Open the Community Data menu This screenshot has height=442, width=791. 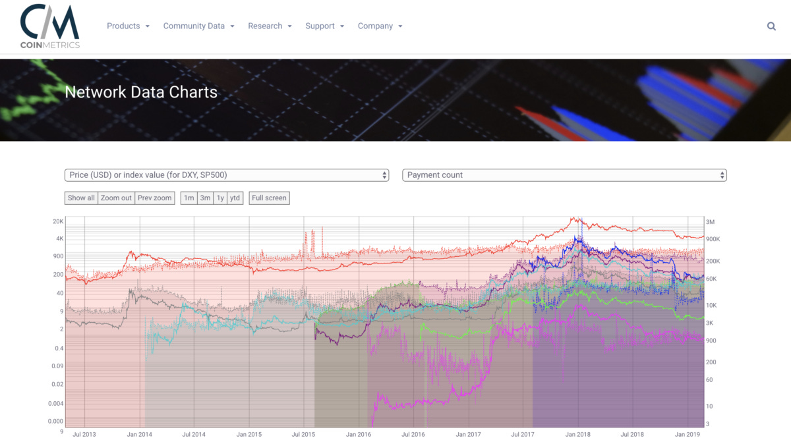point(198,26)
